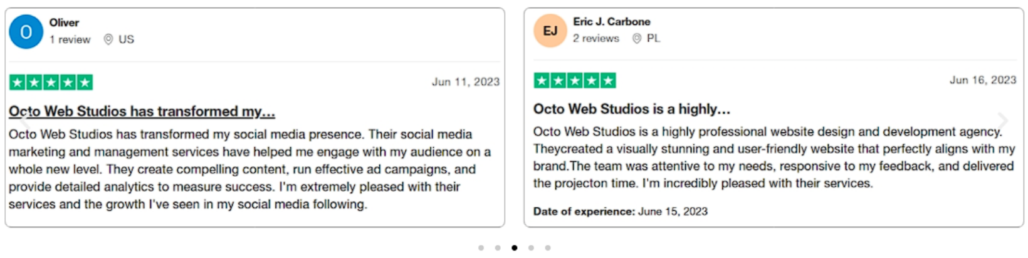Open "Octo Web Studios is a highly…" review

click(631, 109)
